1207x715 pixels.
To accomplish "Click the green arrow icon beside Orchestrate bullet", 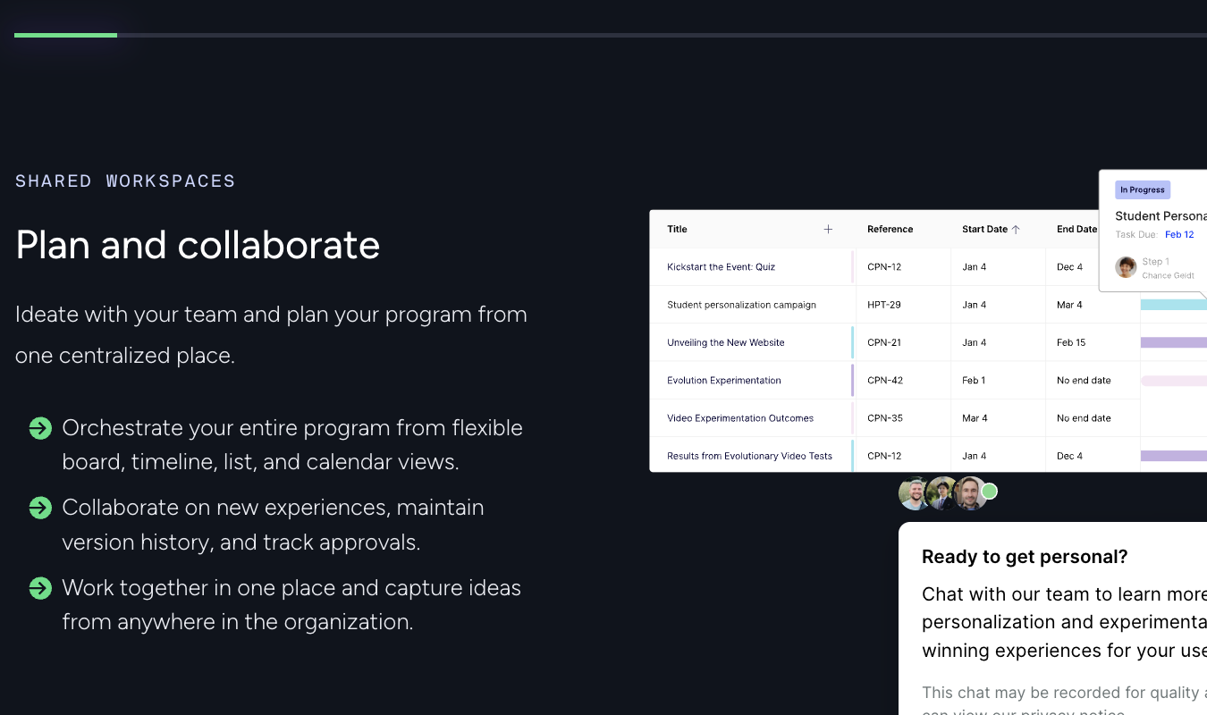I will click(x=40, y=428).
